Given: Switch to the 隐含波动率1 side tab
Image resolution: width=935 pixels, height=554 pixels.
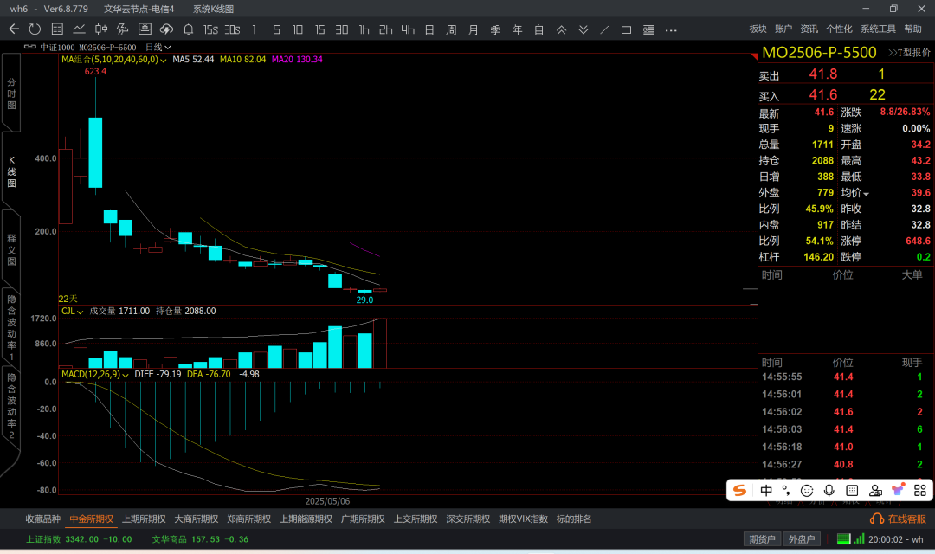Looking at the screenshot, I should [x=11, y=327].
